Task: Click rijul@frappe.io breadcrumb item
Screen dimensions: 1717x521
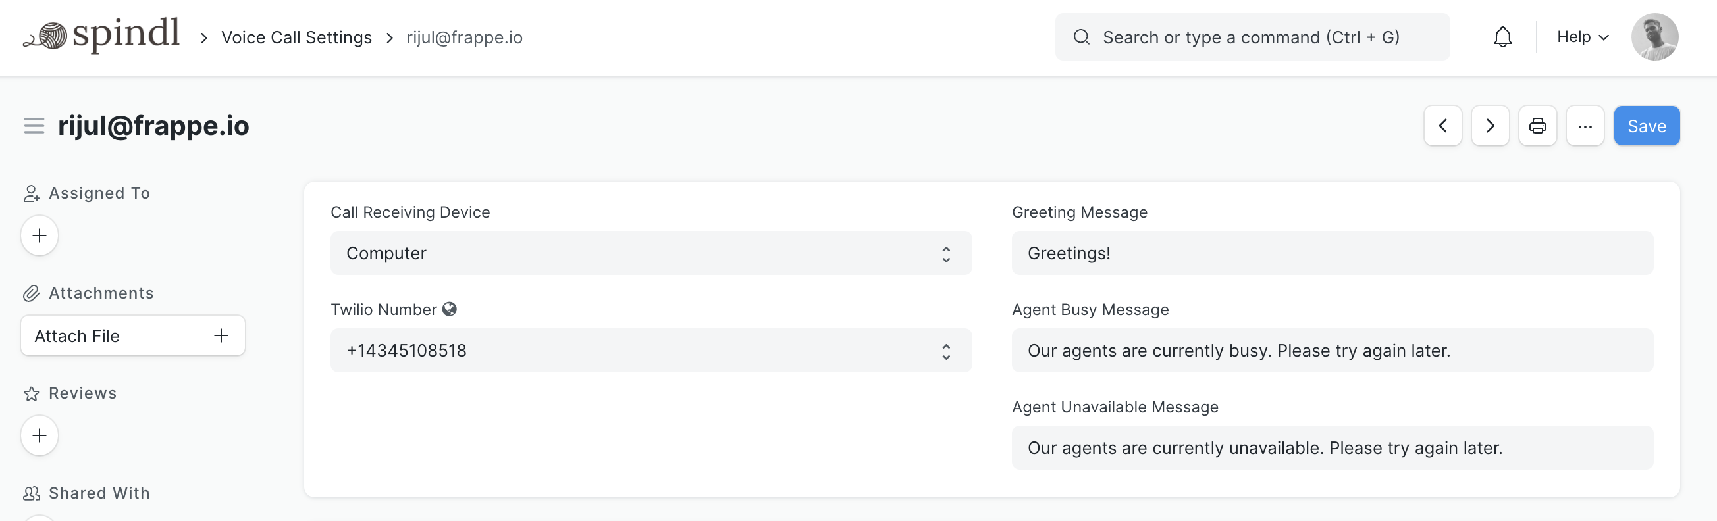Action: click(464, 37)
